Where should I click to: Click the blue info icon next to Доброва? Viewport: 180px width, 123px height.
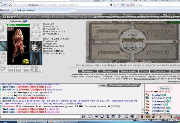coord(26,21)
